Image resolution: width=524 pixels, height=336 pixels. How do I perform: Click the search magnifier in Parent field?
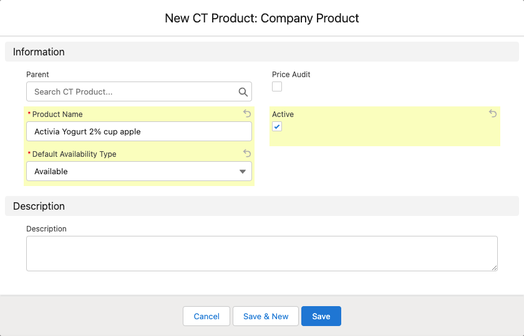coord(243,92)
